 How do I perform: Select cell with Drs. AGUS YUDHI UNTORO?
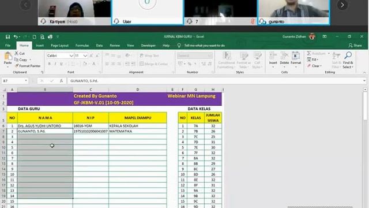click(45, 126)
